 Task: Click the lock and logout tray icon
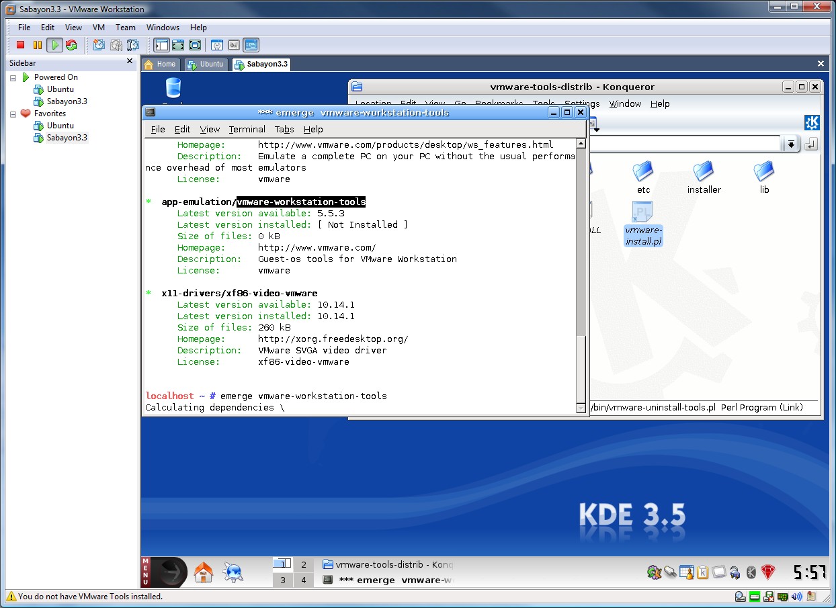[735, 572]
